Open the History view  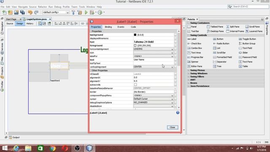pos(30,24)
